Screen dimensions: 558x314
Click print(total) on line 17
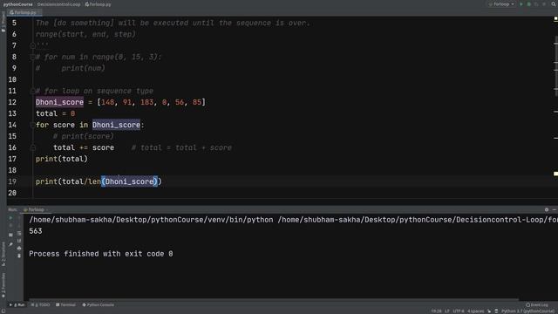click(x=62, y=159)
